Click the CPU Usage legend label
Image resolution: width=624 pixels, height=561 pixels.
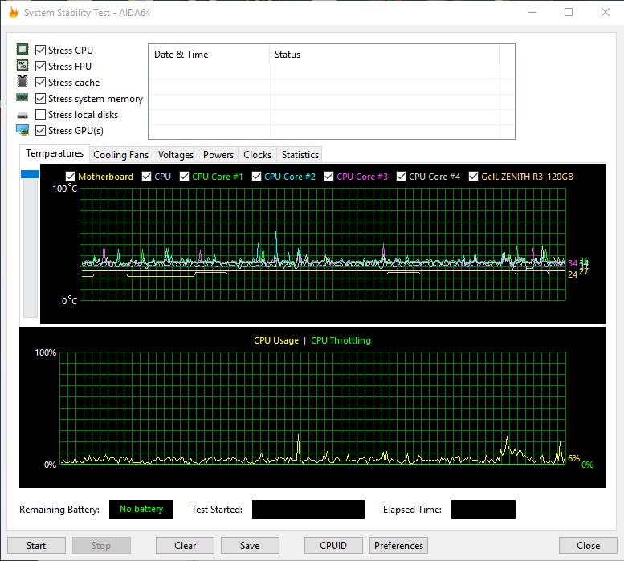[x=276, y=340]
